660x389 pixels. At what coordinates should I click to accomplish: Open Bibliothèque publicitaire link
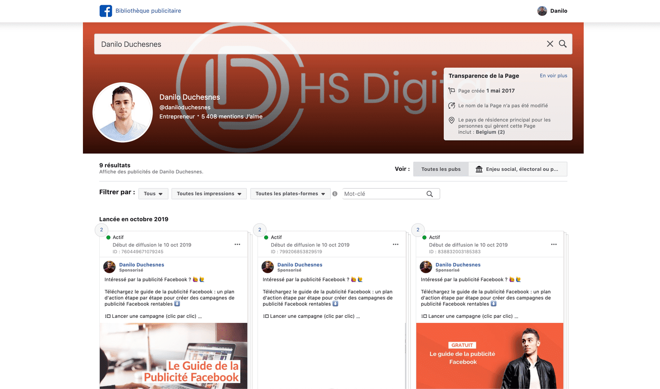click(x=148, y=11)
